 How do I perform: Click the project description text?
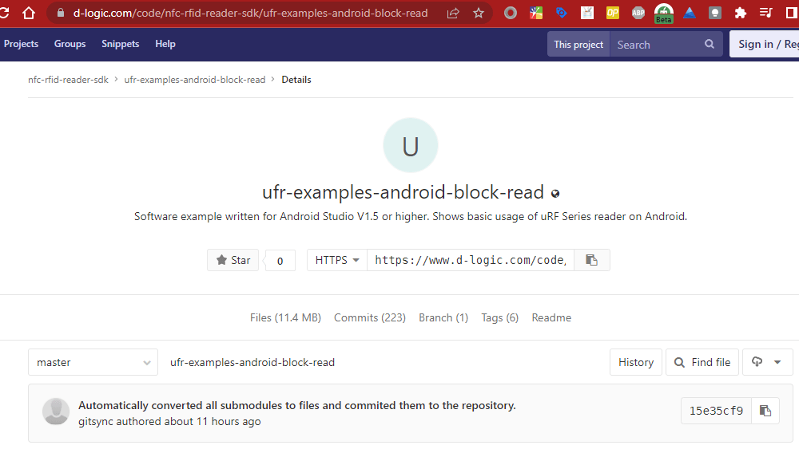click(410, 217)
